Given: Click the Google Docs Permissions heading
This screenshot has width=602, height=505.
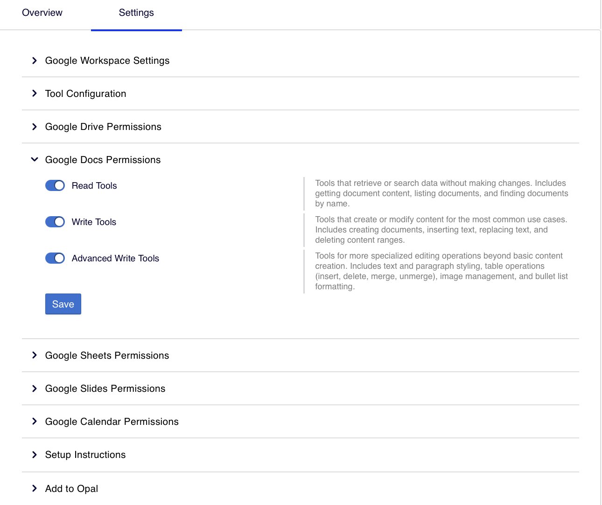Looking at the screenshot, I should [x=103, y=160].
